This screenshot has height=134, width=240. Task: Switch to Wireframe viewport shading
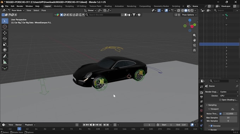coord(182,11)
